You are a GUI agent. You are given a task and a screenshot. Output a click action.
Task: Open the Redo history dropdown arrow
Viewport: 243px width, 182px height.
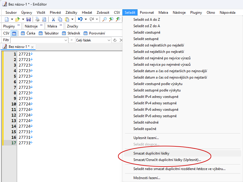(97, 20)
